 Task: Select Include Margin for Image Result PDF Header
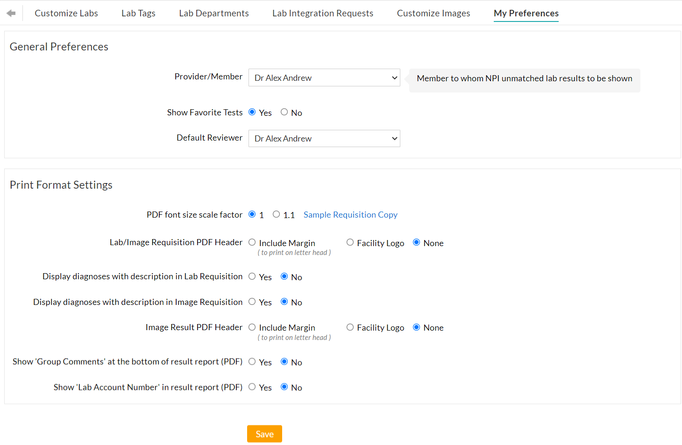(252, 327)
